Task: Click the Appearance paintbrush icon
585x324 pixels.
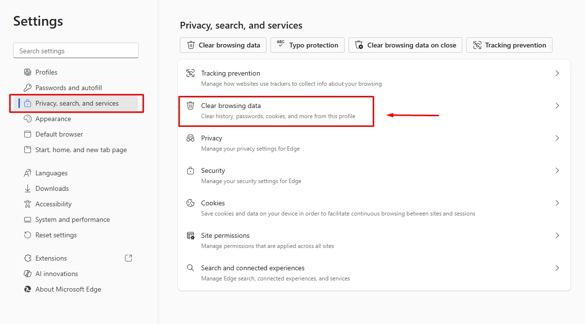Action: (x=27, y=119)
